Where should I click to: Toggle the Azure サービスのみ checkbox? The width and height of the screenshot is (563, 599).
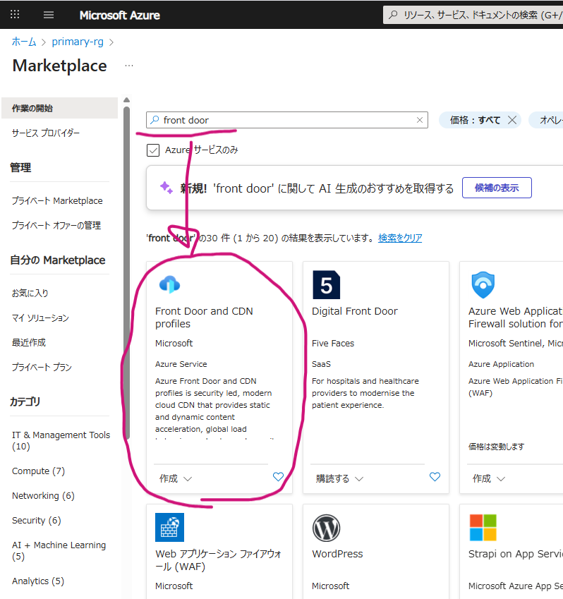pos(153,150)
